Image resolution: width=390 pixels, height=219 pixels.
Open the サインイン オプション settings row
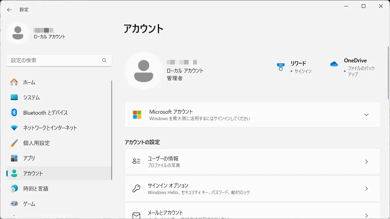pyautogui.click(x=252, y=189)
